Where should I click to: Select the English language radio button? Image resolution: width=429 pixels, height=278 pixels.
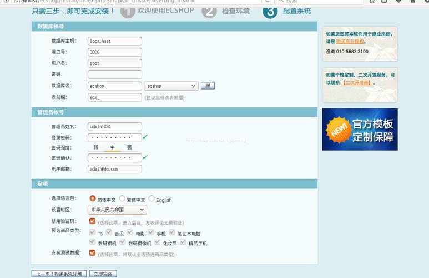152,198
